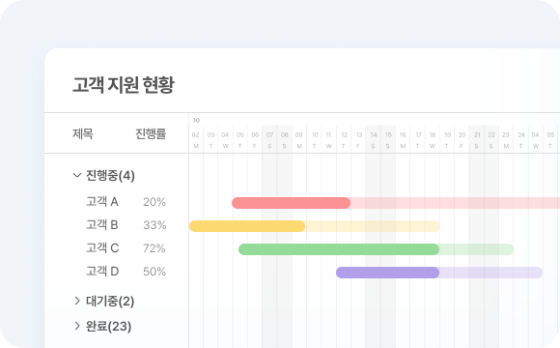Click the yellow 고객 B progress bar
The height and width of the screenshot is (348, 560).
click(x=247, y=226)
